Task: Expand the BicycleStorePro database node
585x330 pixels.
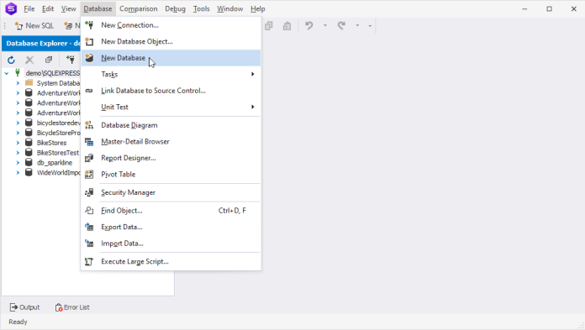Action: pos(18,133)
